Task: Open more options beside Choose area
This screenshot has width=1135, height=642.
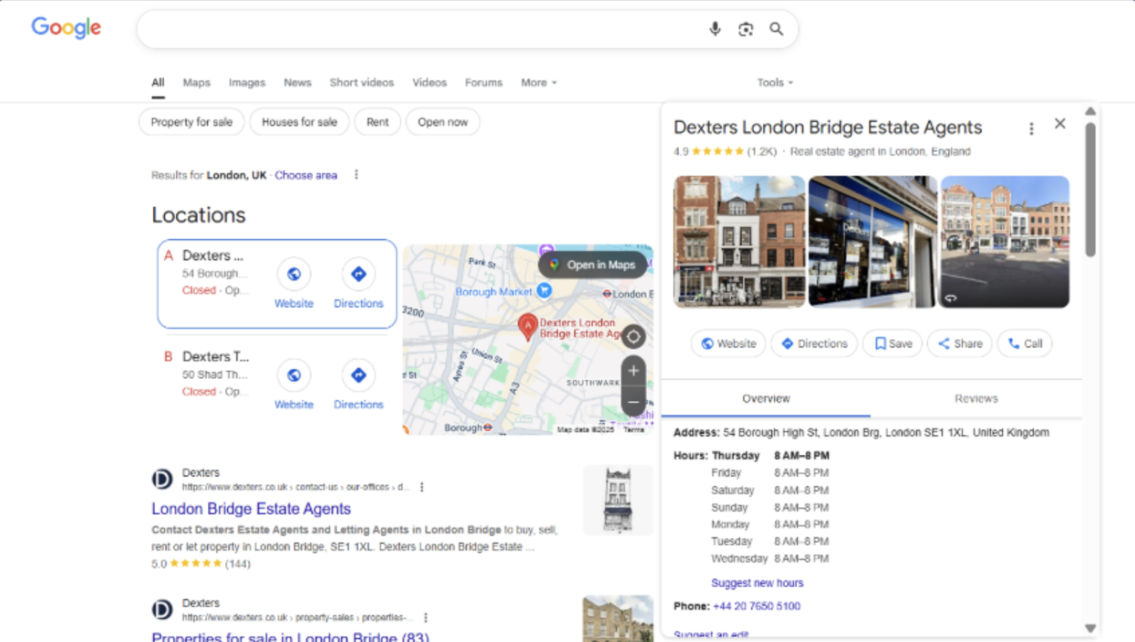Action: click(356, 175)
